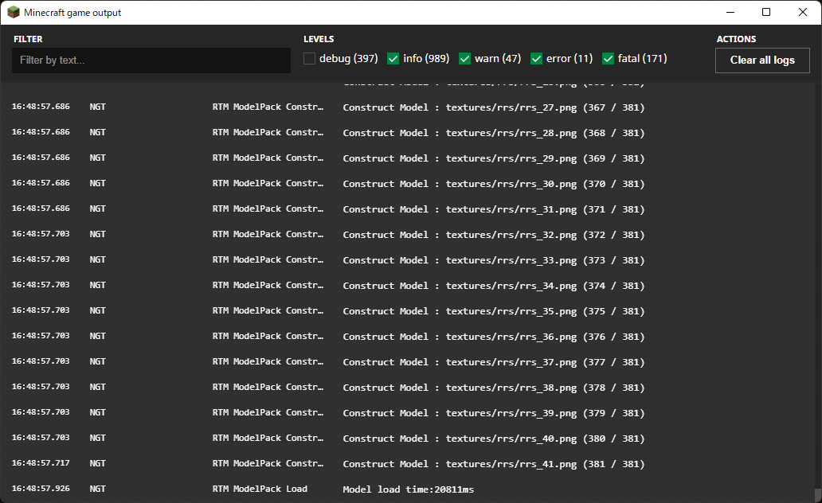822x503 pixels.
Task: Click the vertical scrollbar thumb at bottom
Action: (817, 495)
